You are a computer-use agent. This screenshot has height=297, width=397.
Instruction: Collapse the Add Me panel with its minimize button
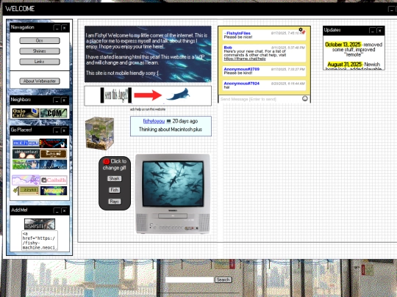point(57,210)
